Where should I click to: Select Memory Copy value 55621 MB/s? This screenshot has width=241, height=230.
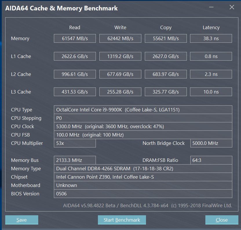(x=166, y=38)
